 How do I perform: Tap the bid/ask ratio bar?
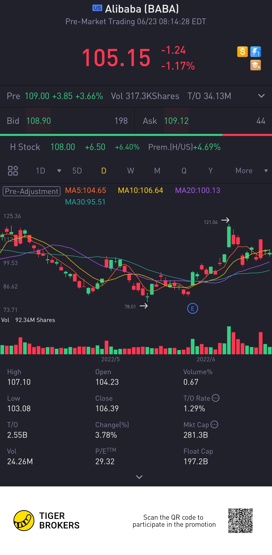coord(136,135)
